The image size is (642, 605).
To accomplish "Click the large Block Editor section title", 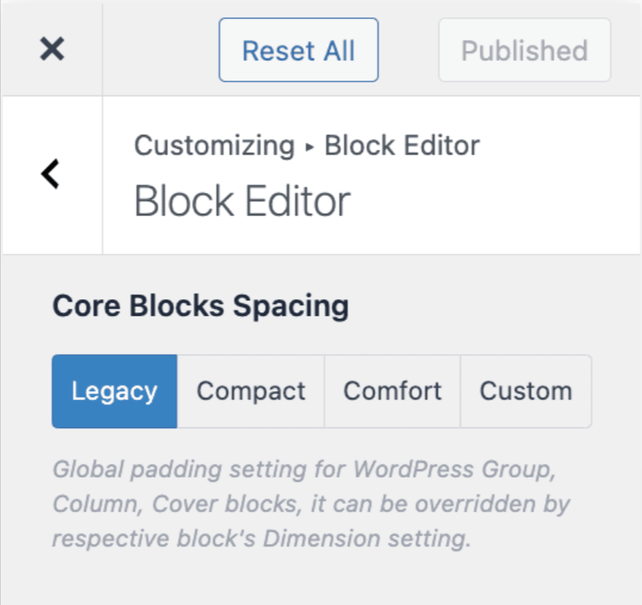I will (242, 201).
